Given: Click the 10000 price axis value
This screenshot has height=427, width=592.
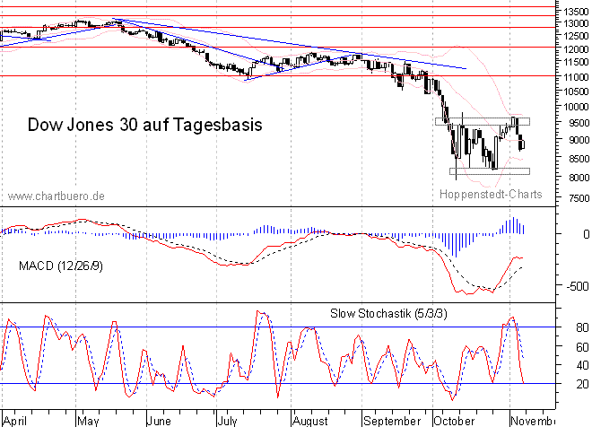Looking at the screenshot, I should (576, 107).
